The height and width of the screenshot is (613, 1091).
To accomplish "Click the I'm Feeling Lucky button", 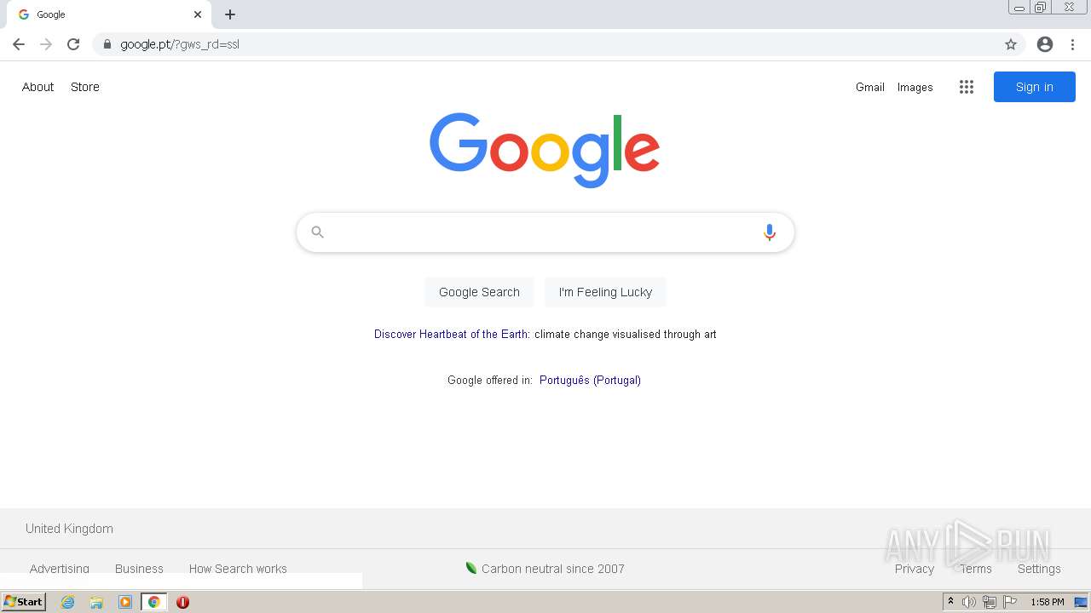I will tap(605, 292).
